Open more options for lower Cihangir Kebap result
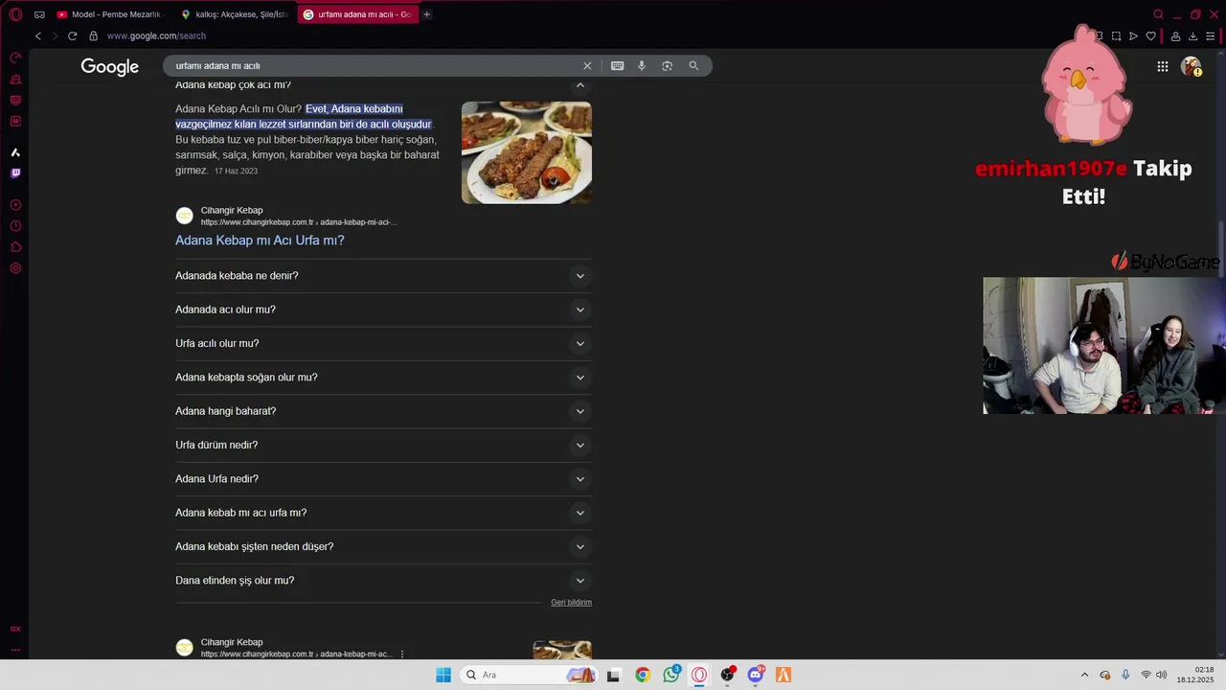The image size is (1226, 690). [402, 655]
